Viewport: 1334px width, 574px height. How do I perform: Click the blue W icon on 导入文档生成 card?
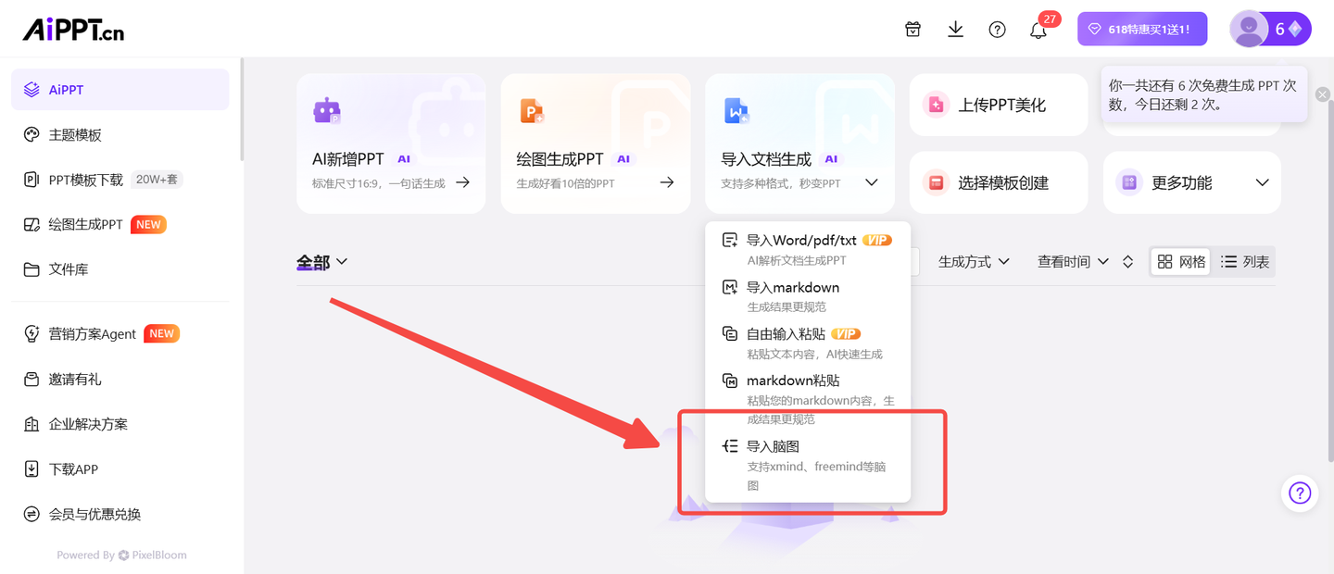pyautogui.click(x=736, y=111)
